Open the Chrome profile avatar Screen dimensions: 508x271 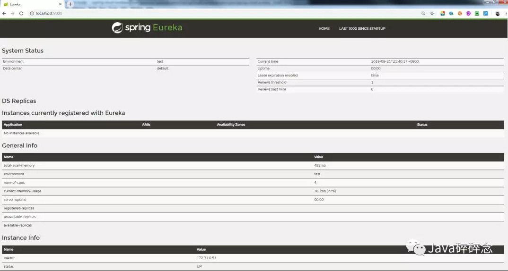tap(497, 13)
